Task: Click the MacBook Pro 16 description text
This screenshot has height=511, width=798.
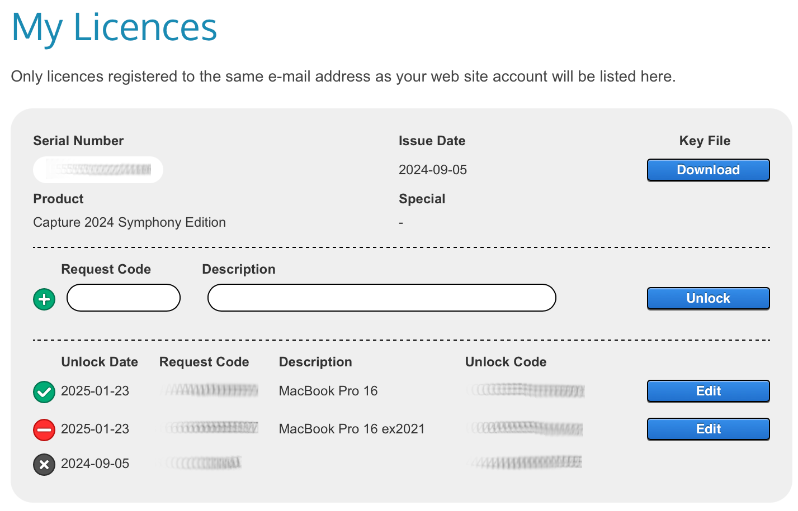Action: point(328,391)
